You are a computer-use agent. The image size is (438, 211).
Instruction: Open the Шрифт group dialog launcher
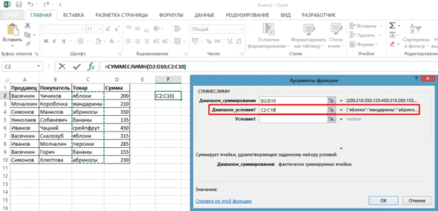pyautogui.click(x=119, y=54)
